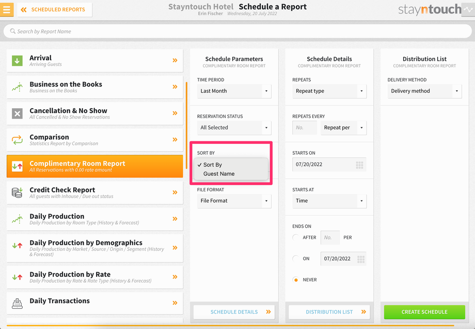
Task: Click Daily Transactions row double chevron
Action: [175, 303]
